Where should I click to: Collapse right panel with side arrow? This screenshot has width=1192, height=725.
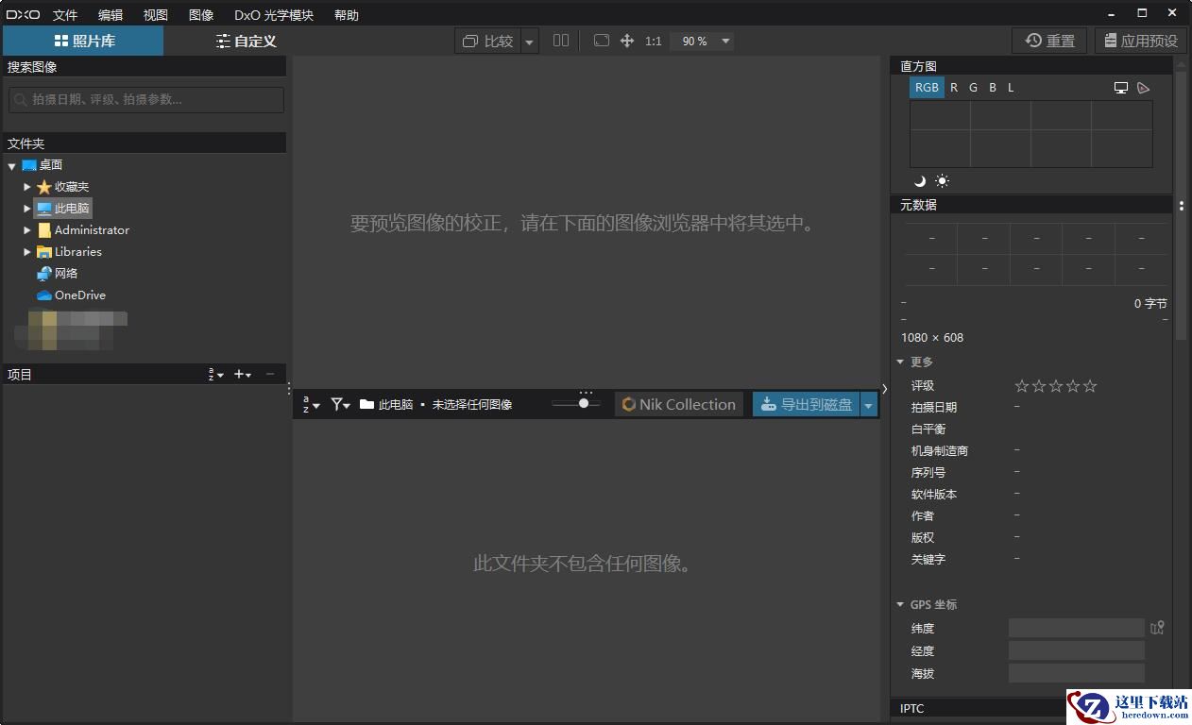coord(884,388)
